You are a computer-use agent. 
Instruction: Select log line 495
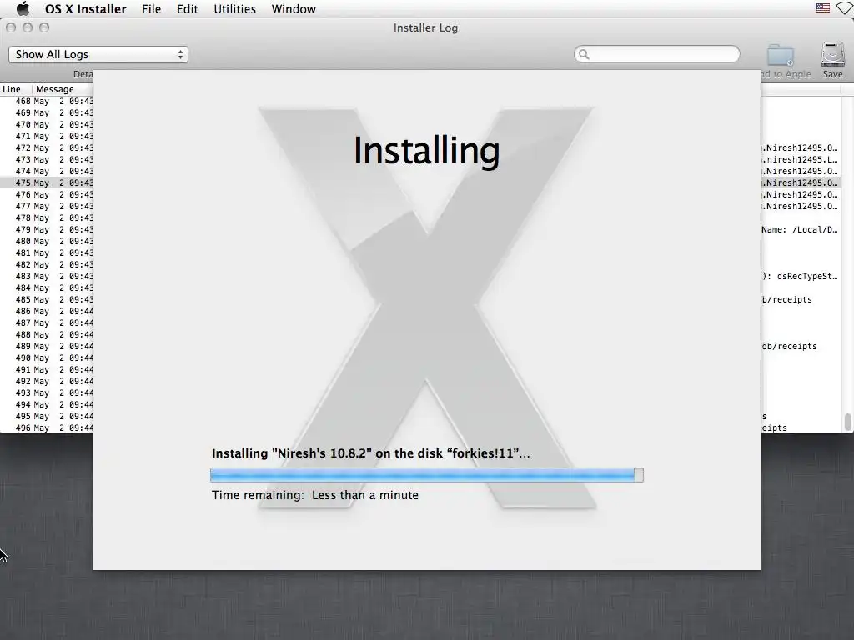pyautogui.click(x=47, y=417)
